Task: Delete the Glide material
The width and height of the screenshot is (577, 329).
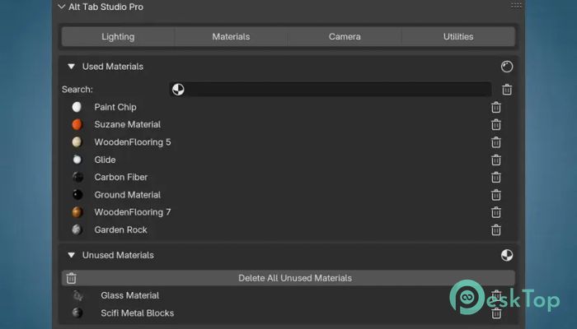Action: click(x=496, y=160)
